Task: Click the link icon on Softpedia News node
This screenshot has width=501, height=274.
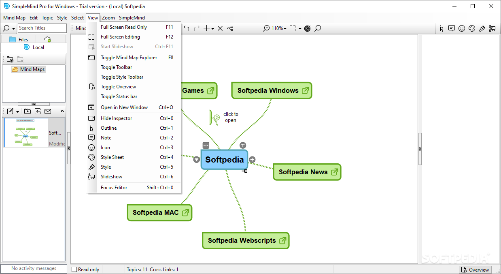Action: [335, 172]
